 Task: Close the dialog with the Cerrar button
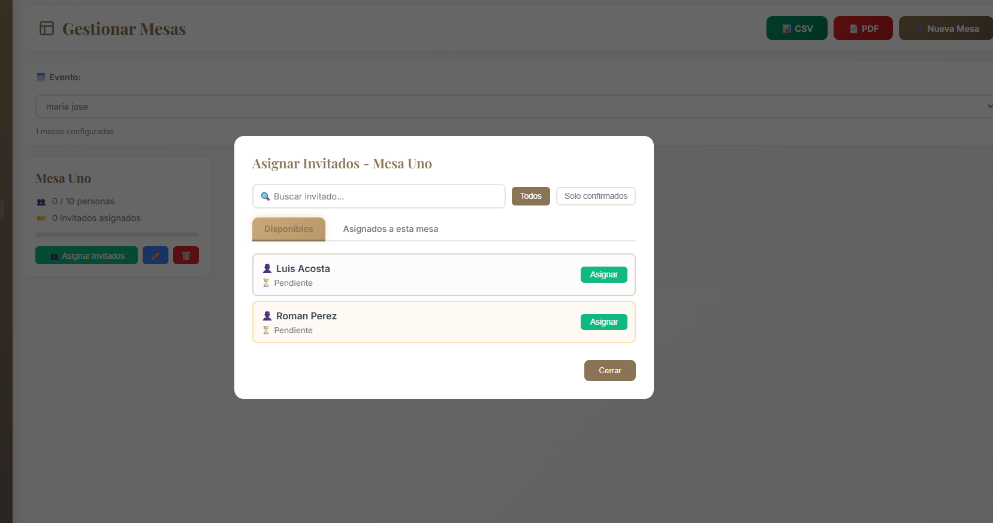pos(609,370)
